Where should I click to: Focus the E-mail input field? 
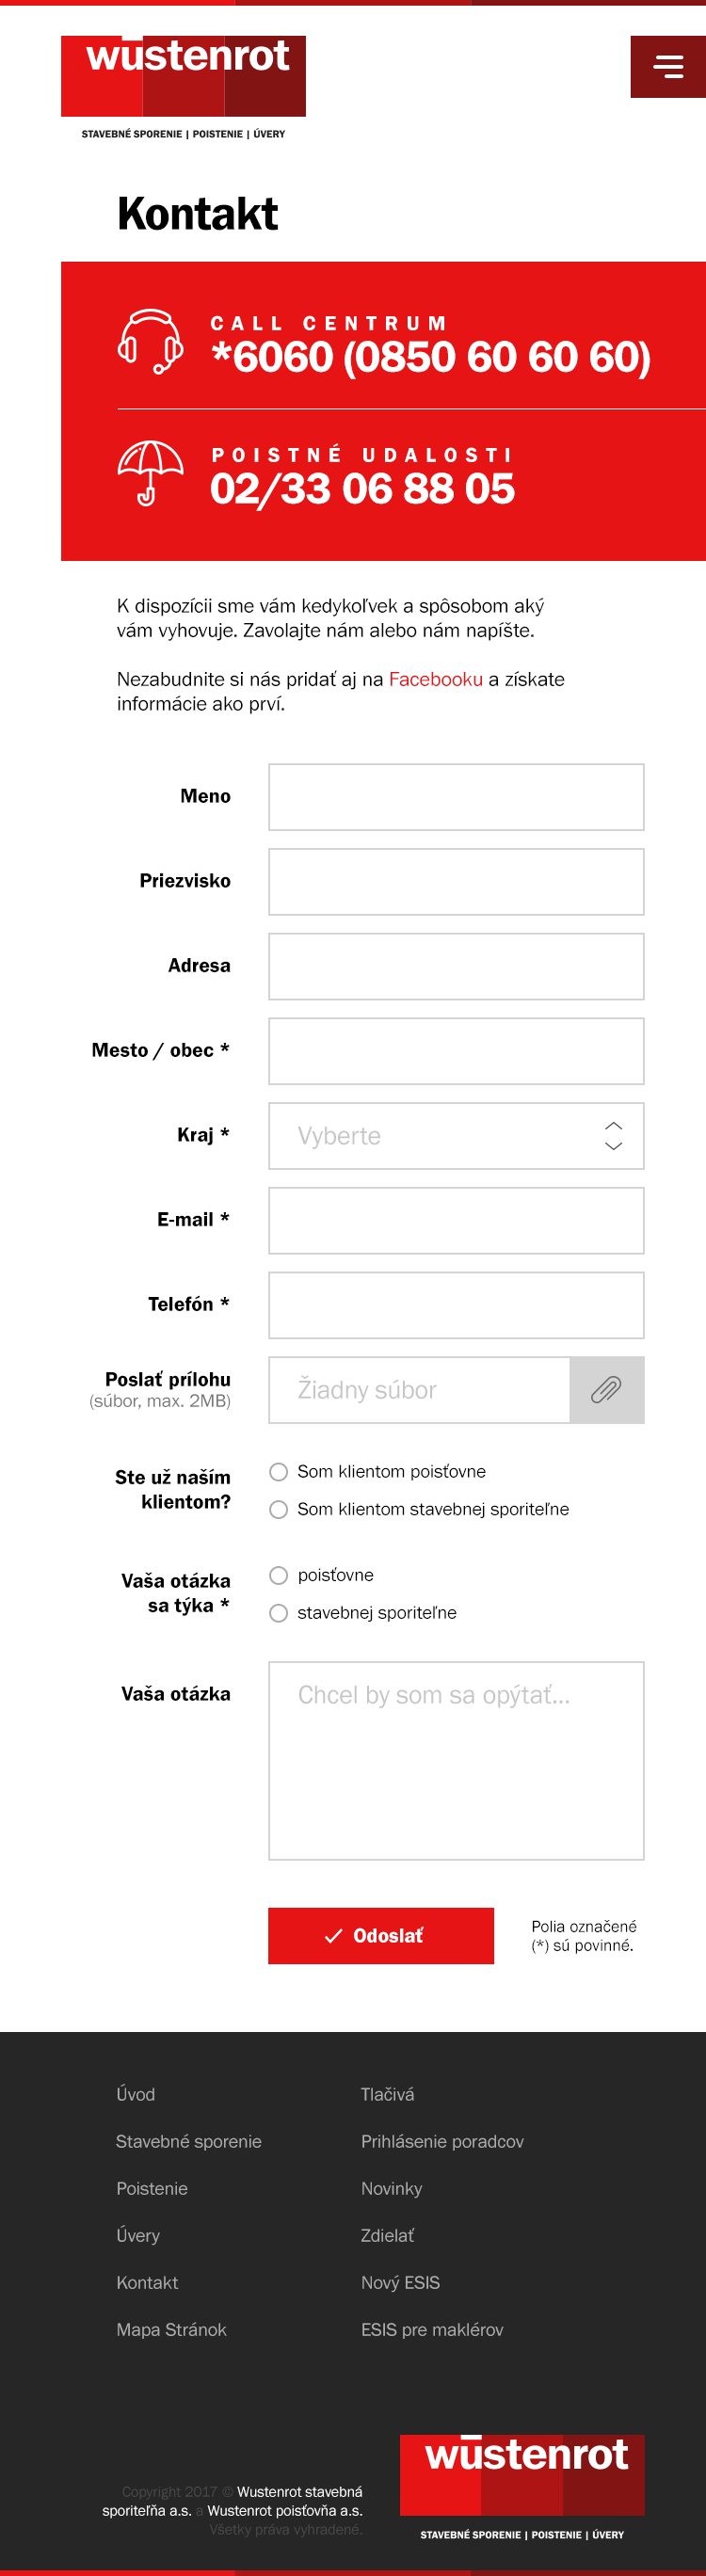(x=456, y=1220)
